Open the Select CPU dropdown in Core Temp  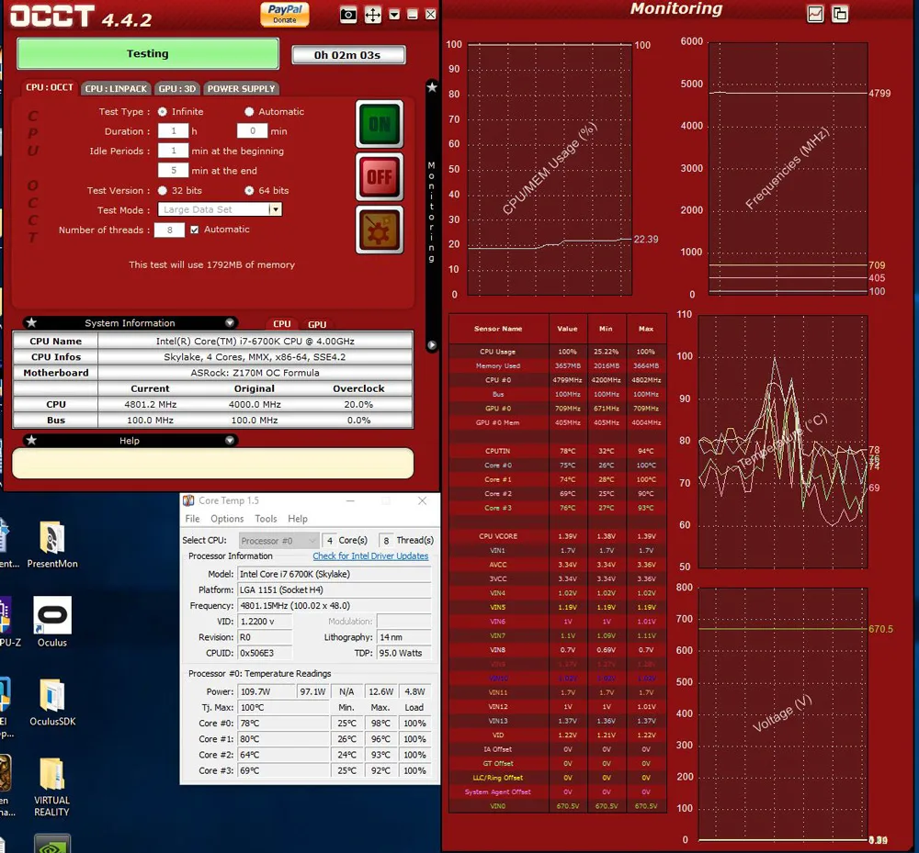pyautogui.click(x=278, y=541)
